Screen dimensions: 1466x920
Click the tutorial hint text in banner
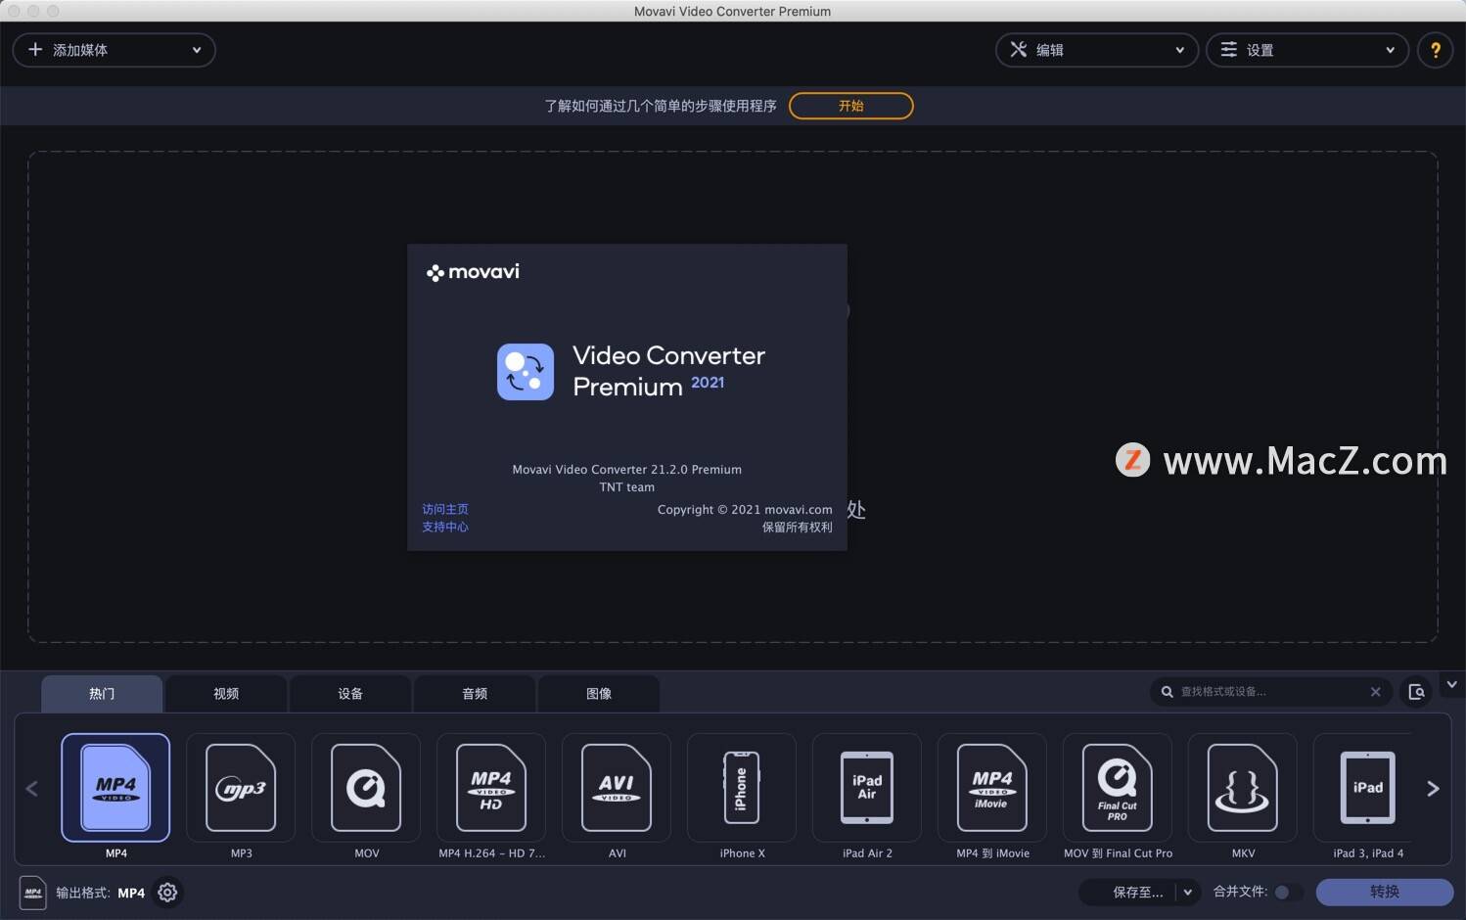(661, 106)
